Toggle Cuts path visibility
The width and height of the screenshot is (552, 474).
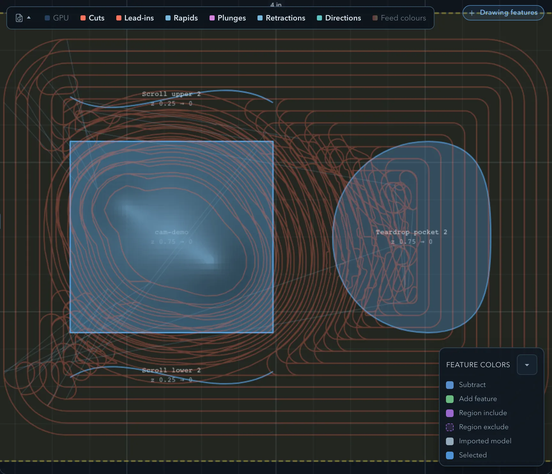92,18
